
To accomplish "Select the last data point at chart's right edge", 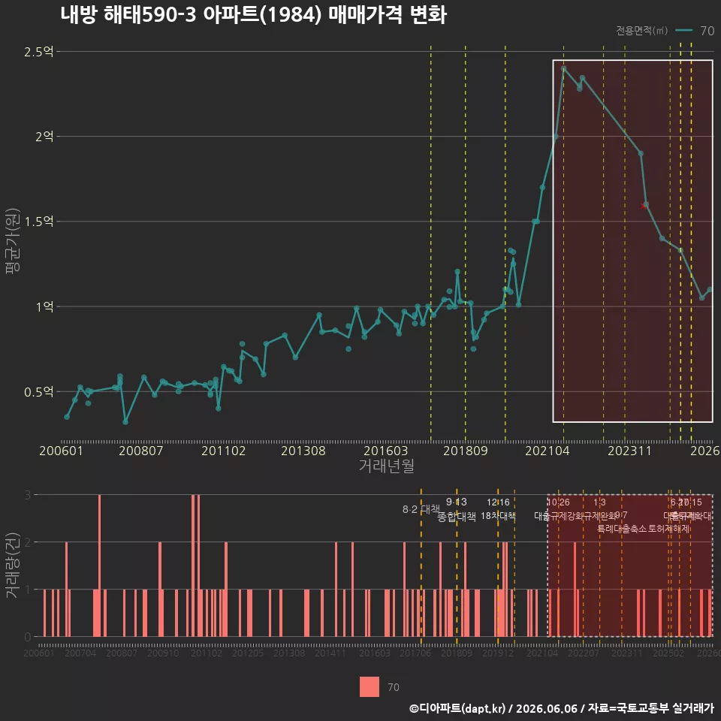I will pos(710,290).
